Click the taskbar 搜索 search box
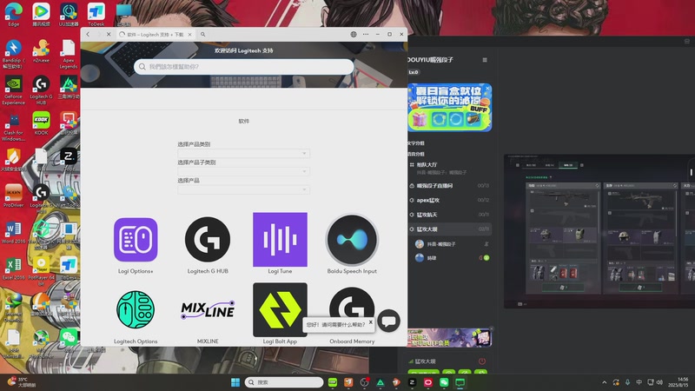 284,382
